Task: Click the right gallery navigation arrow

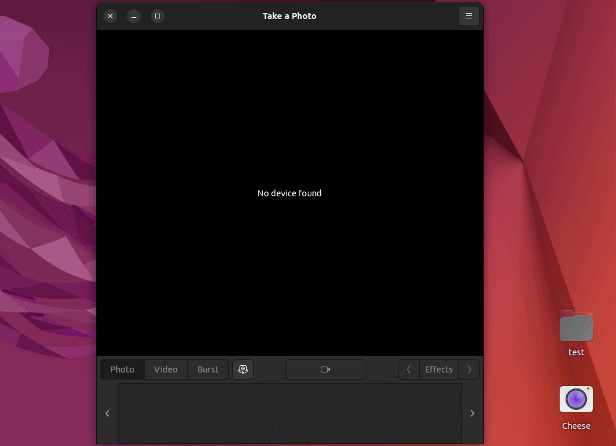Action: pos(472,413)
